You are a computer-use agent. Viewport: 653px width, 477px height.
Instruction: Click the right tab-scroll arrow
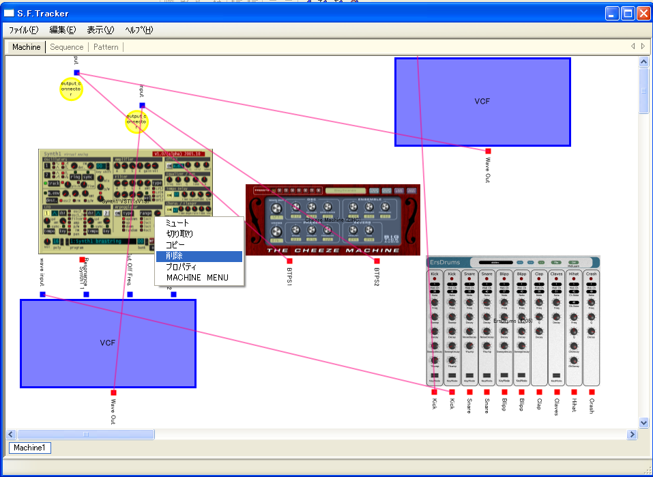(x=642, y=46)
